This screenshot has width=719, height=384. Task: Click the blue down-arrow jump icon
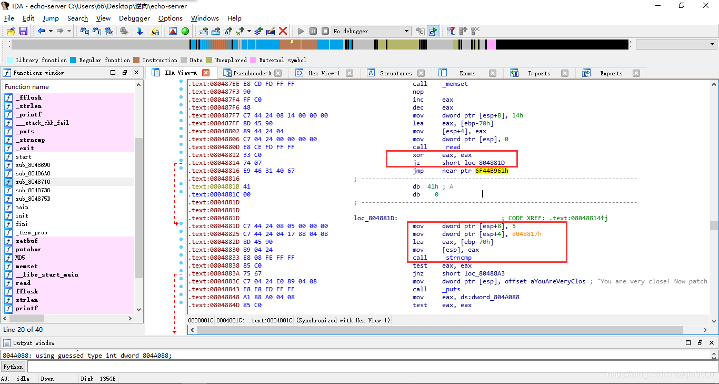[139, 31]
